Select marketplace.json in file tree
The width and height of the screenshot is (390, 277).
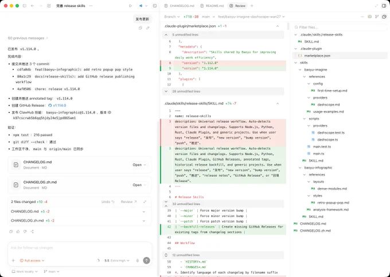(x=340, y=56)
